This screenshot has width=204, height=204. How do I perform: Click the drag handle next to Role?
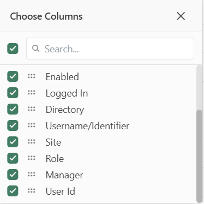pyautogui.click(x=32, y=158)
